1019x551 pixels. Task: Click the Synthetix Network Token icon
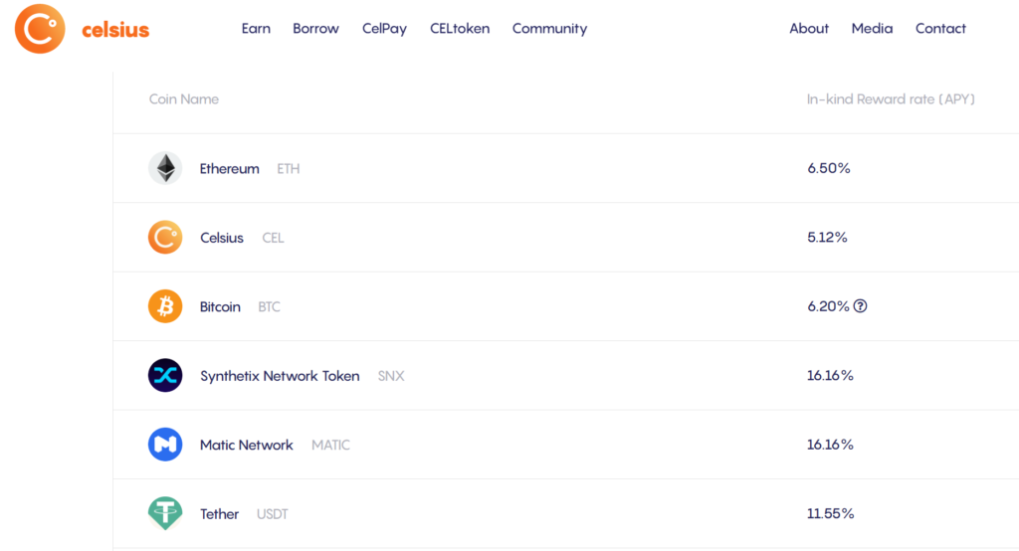165,376
